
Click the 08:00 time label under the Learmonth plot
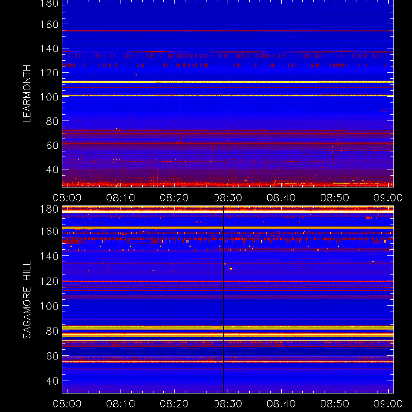click(67, 198)
